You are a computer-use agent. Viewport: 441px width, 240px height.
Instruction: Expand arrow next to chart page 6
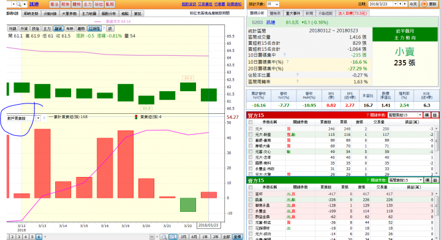coord(45,237)
